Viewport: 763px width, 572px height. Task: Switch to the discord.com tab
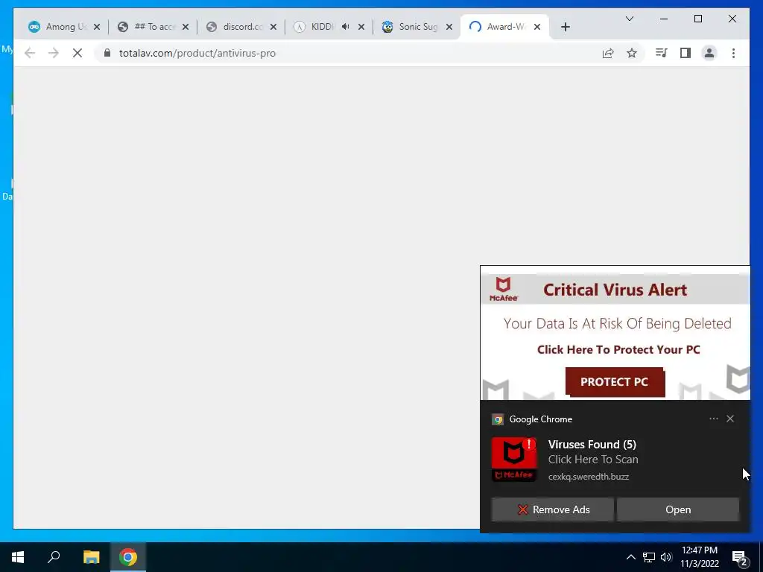241,27
